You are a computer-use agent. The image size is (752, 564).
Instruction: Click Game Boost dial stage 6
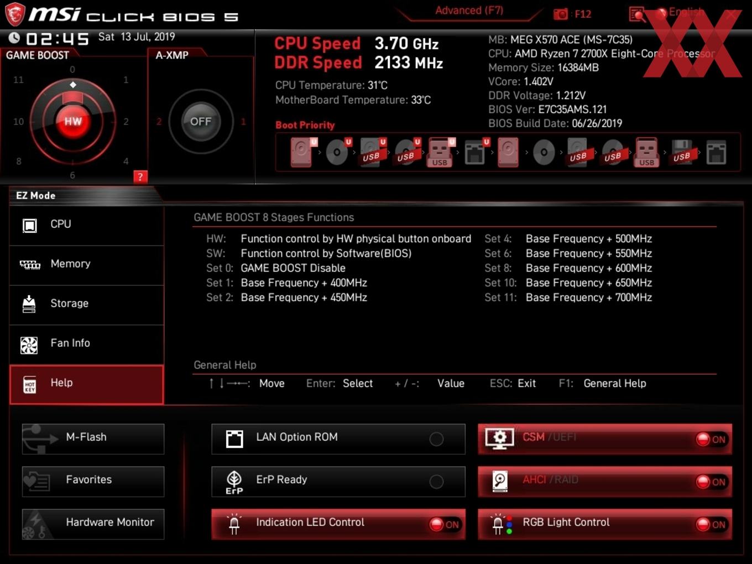point(72,175)
